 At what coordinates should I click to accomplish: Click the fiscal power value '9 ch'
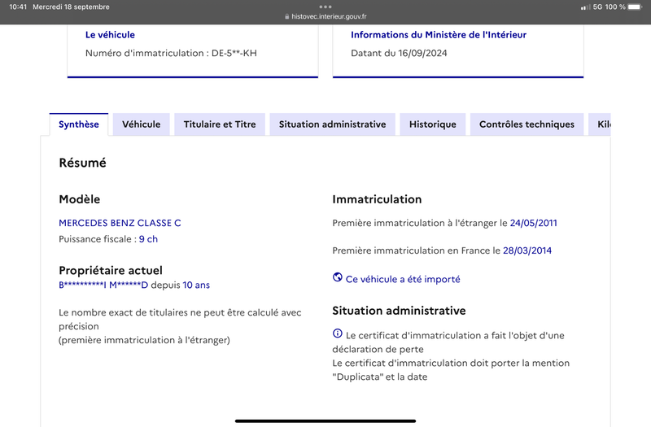coord(148,239)
